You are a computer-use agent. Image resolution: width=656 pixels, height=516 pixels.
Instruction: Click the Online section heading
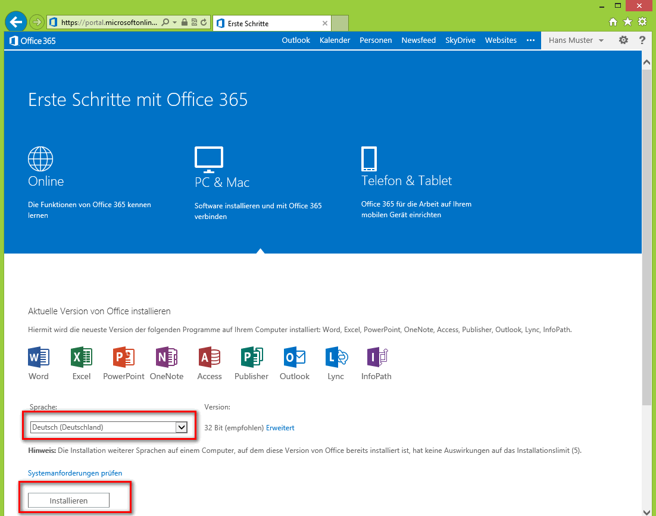click(x=46, y=181)
